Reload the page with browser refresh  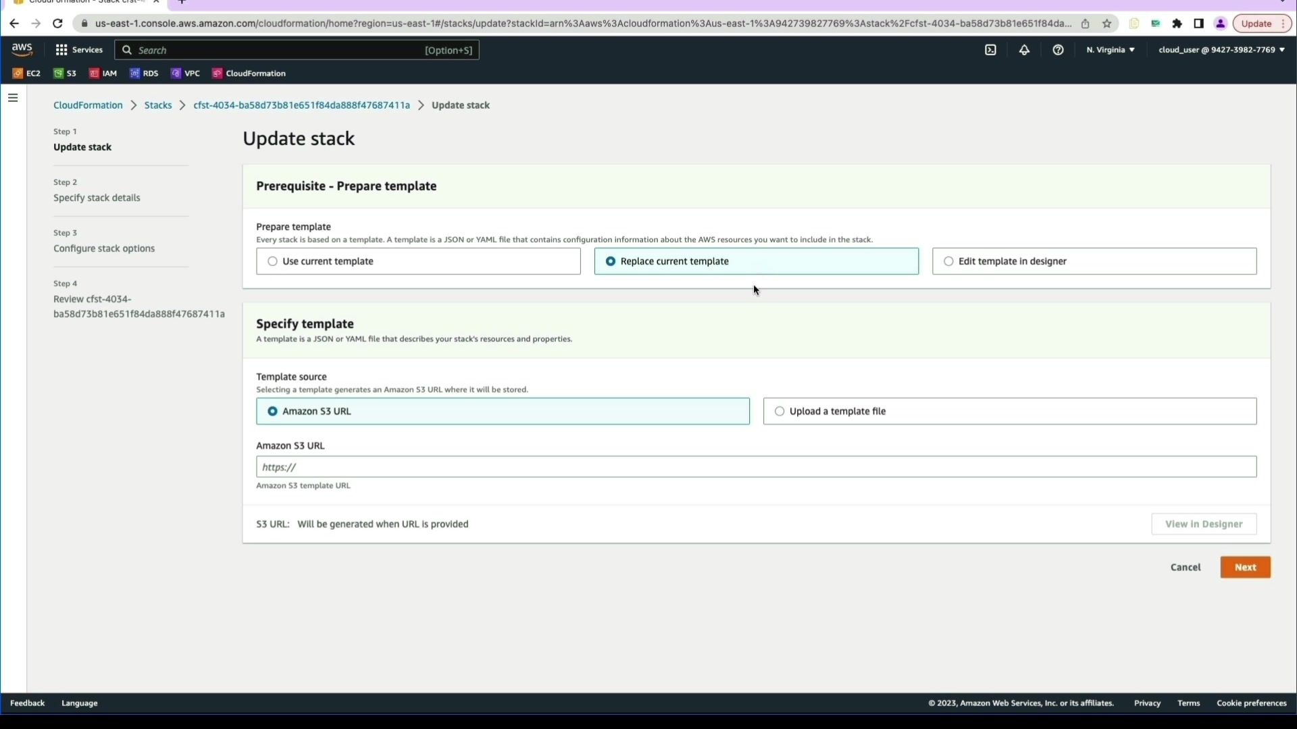coord(57,24)
